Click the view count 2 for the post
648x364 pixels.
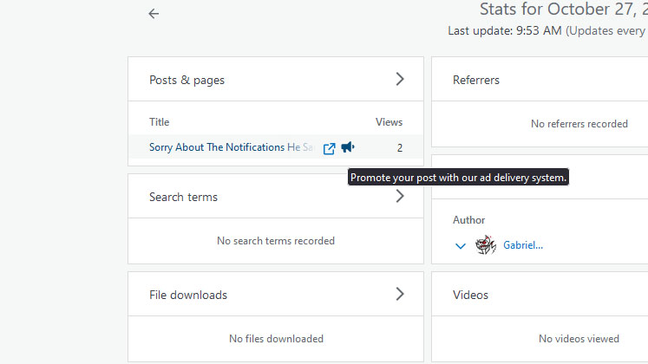click(x=400, y=148)
